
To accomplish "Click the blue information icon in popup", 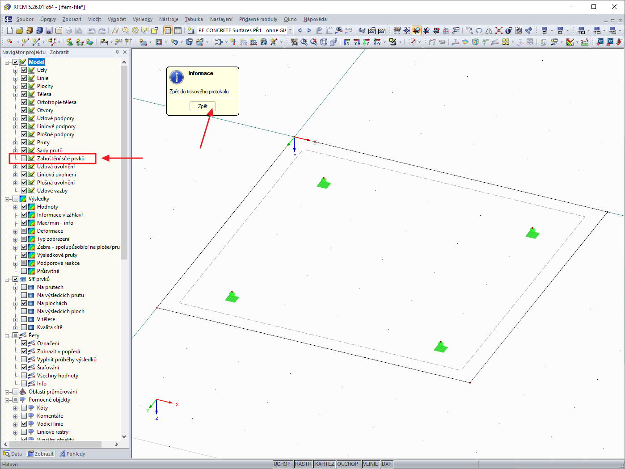I will click(x=177, y=77).
